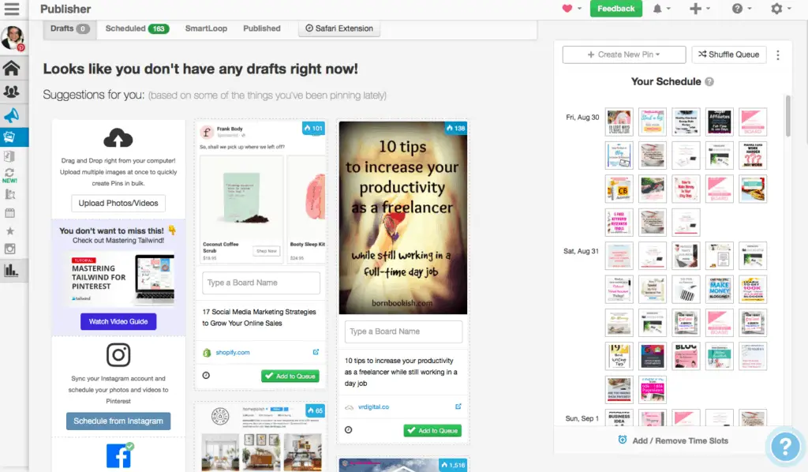Click Add / Remove Time Slots
Image resolution: width=808 pixels, height=472 pixels.
(x=673, y=440)
